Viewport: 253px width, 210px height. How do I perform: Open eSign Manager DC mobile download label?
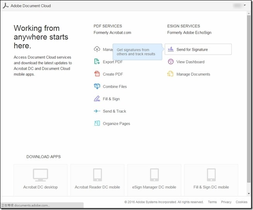pyautogui.click(x=154, y=187)
